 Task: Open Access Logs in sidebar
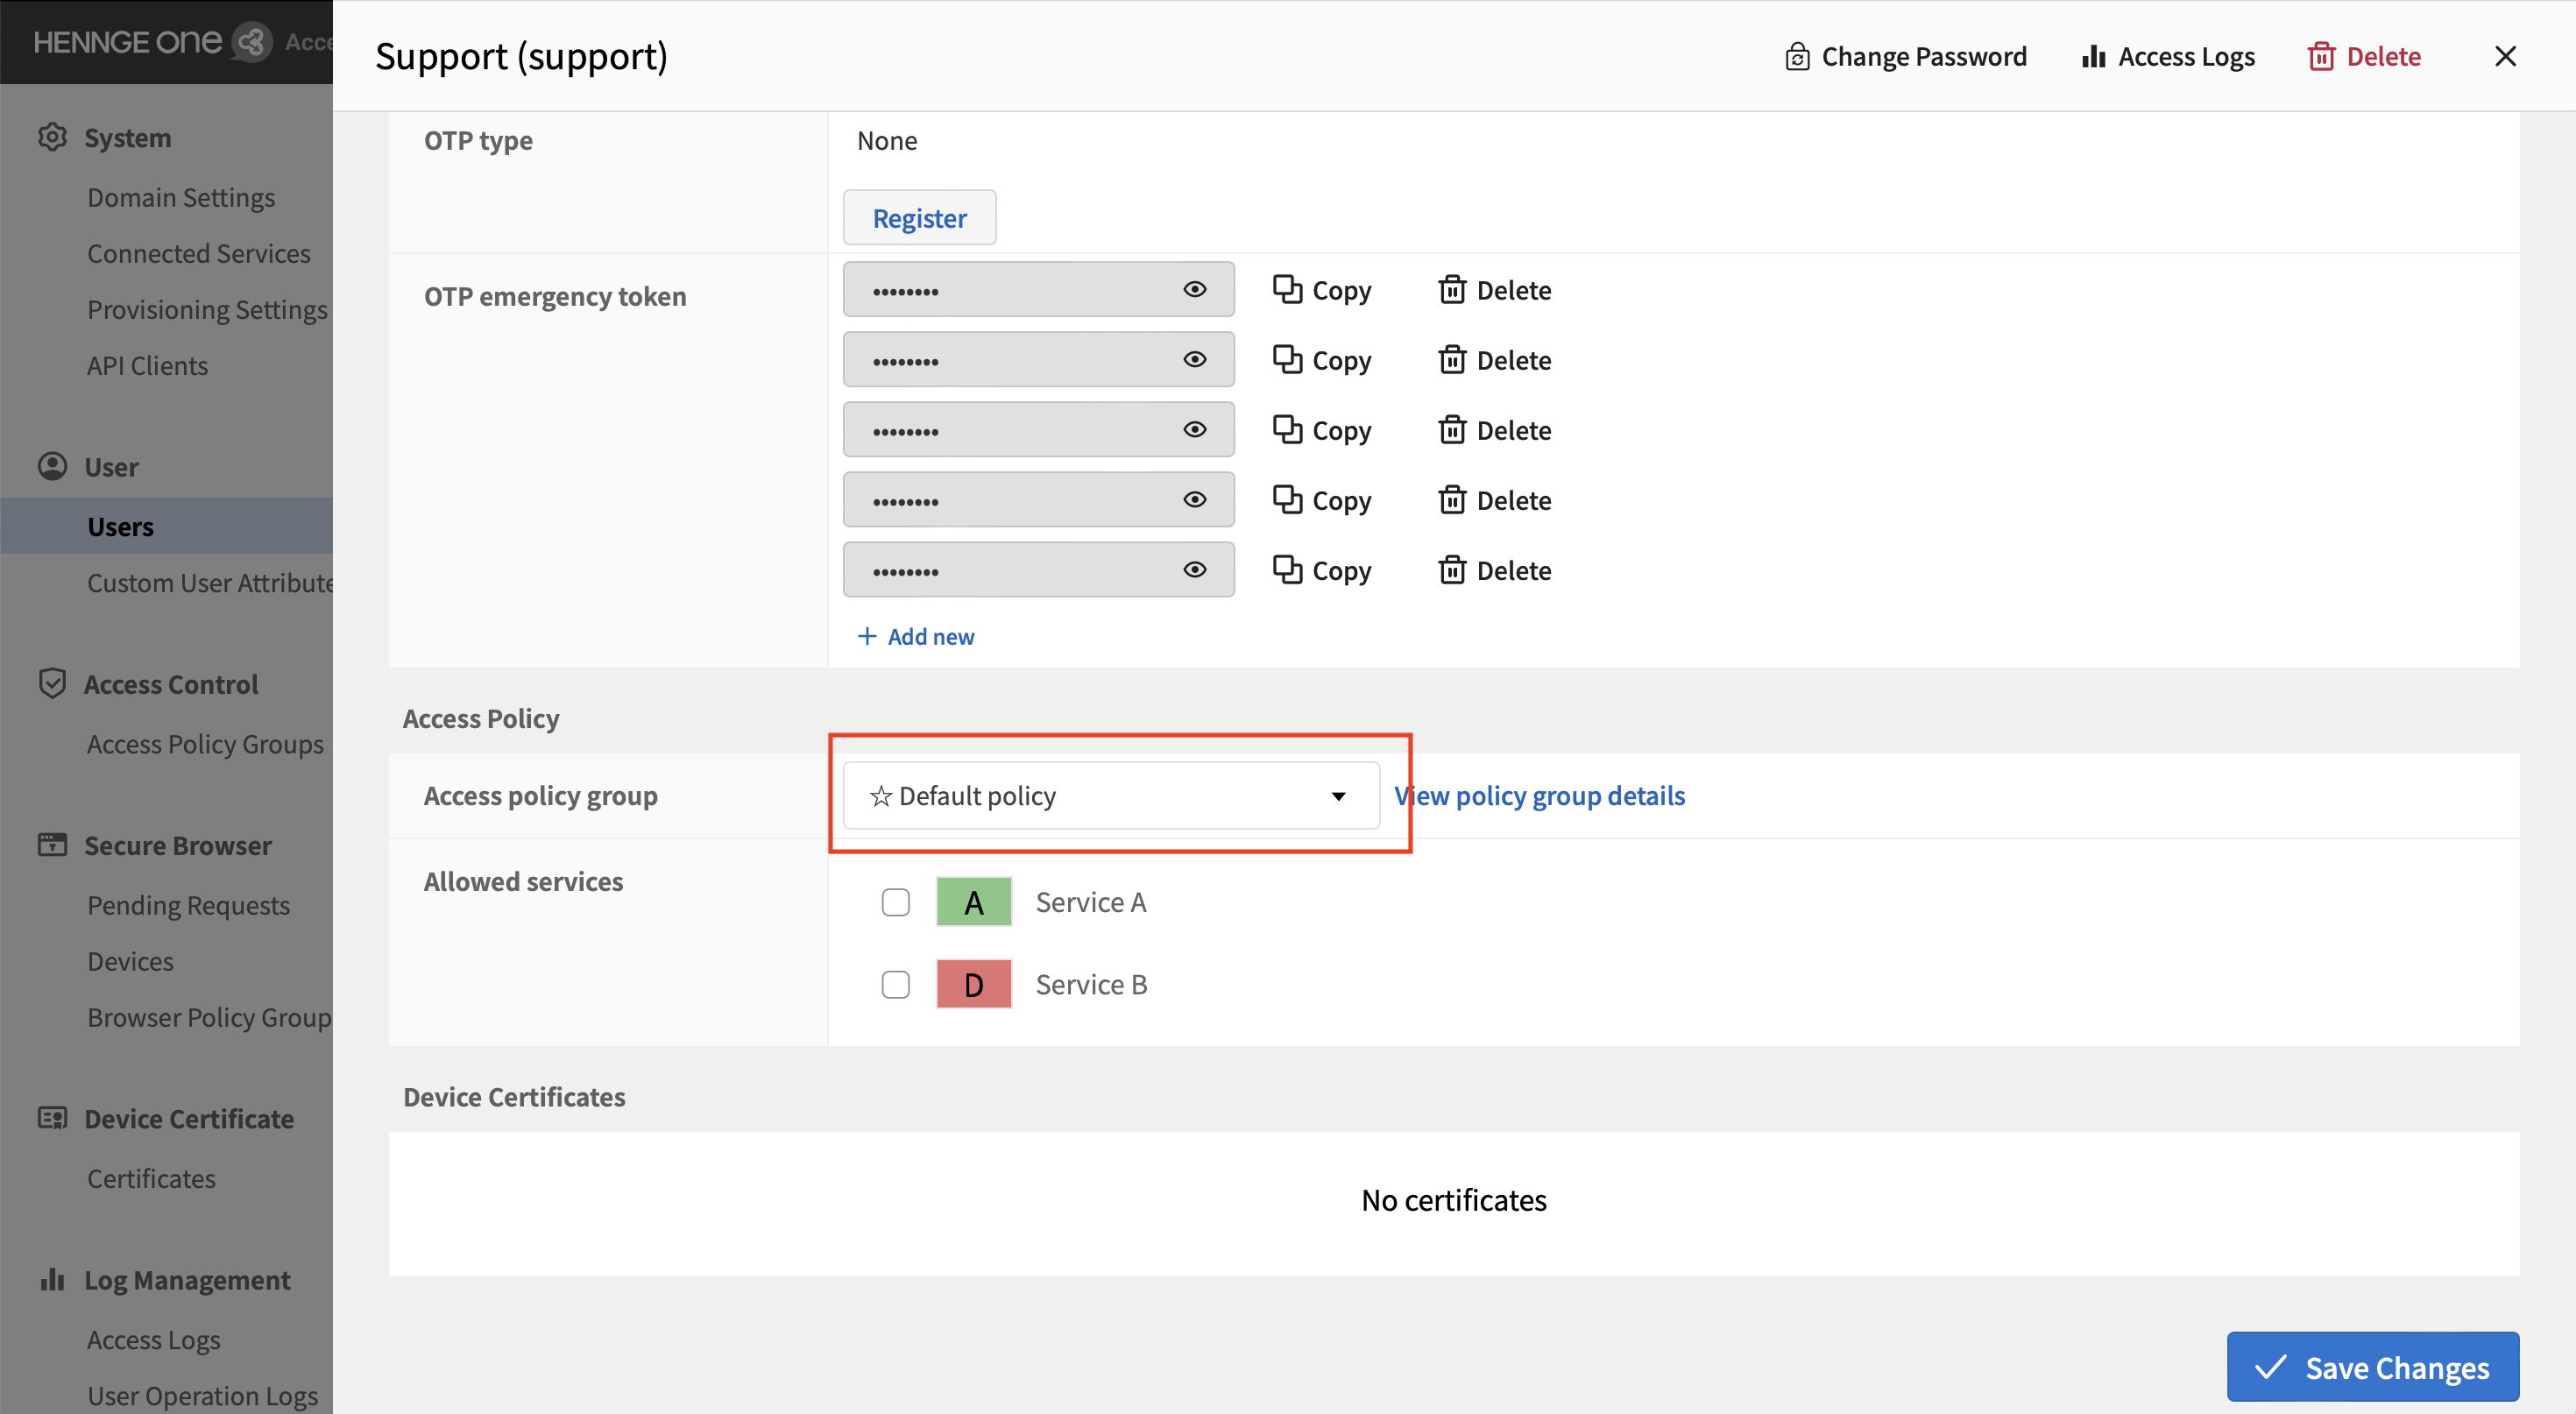(153, 1339)
